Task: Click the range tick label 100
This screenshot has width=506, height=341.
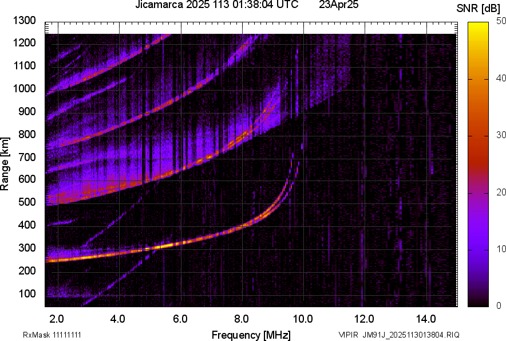Action: [27, 293]
